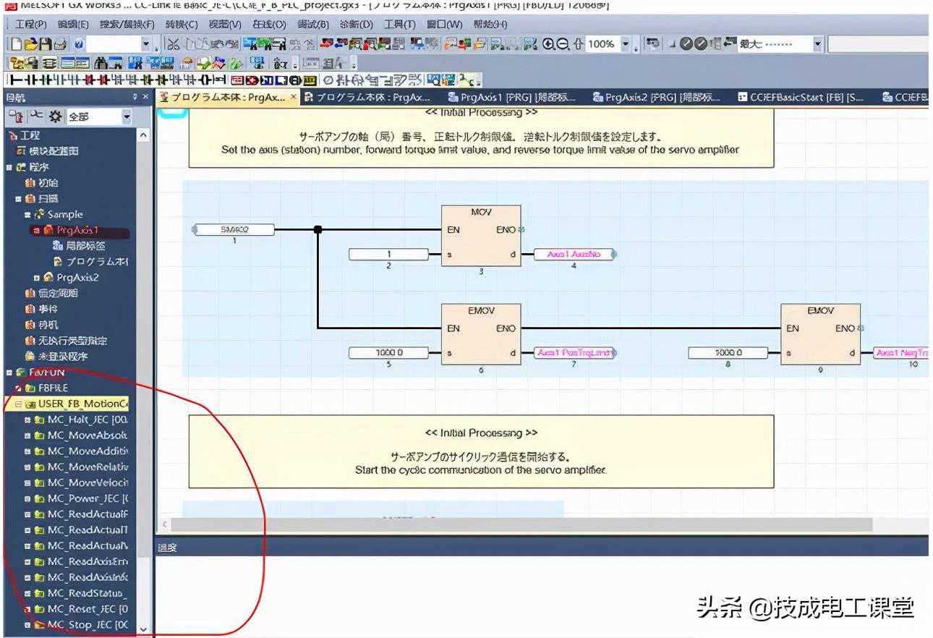The image size is (933, 638).
Task: Collapse the USER_FB_MotionControl folder
Action: coord(19,404)
